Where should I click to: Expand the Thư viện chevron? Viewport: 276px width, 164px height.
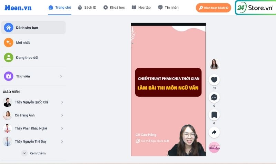pyautogui.click(x=61, y=76)
